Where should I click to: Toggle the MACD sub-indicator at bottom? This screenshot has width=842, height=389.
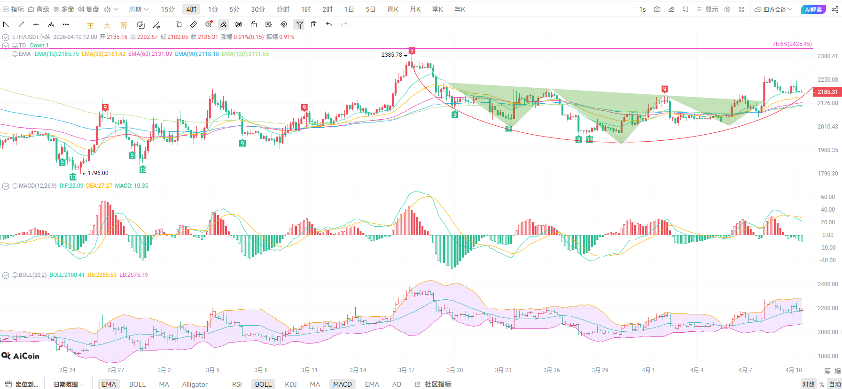pos(342,384)
